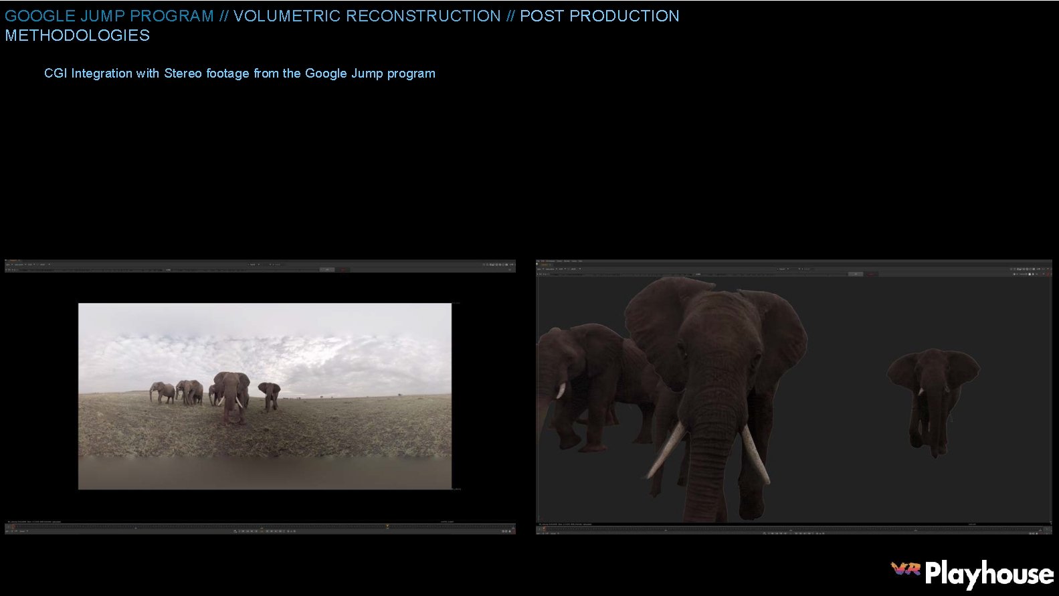1059x596 pixels.
Task: Click the "GOOGLE JUMP PROGRAM" slide title
Action: click(342, 25)
